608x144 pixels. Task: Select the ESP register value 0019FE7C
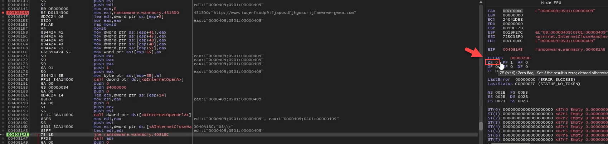[x=512, y=33]
